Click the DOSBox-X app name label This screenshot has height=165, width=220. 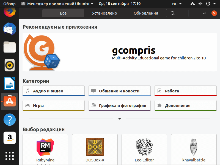[95, 160]
